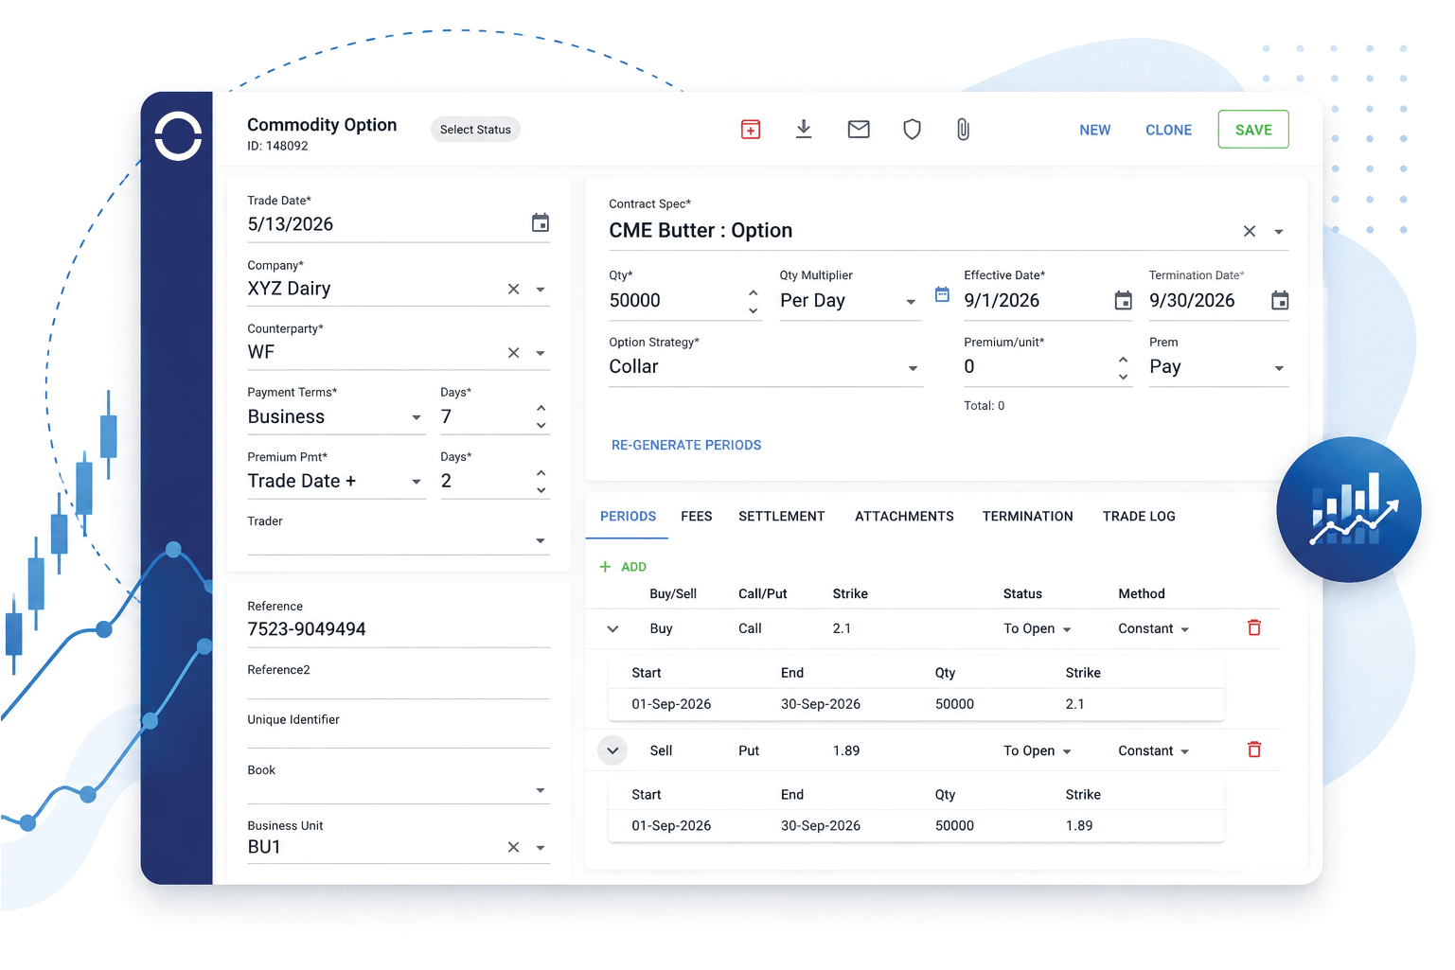This screenshot has height=970, width=1455.
Task: Click the shield icon in header
Action: [912, 130]
